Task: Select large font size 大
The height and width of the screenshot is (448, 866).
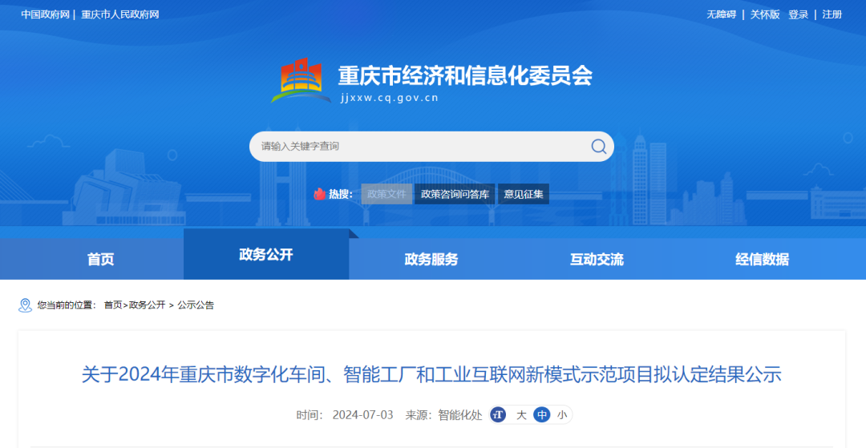Action: (521, 415)
